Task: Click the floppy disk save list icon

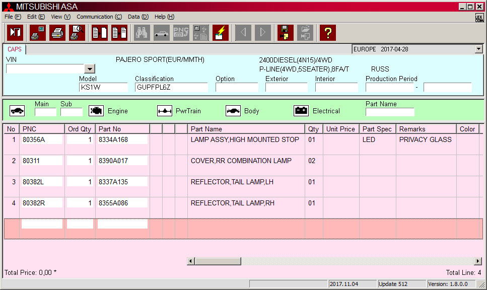Action: coord(286,33)
